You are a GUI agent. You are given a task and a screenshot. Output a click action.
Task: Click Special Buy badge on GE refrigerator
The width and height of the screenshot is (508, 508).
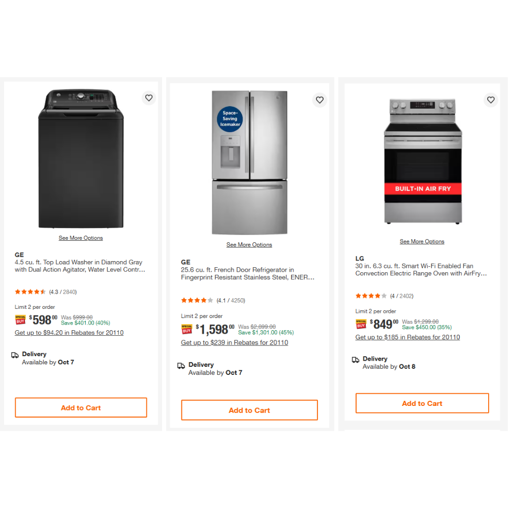click(x=186, y=329)
